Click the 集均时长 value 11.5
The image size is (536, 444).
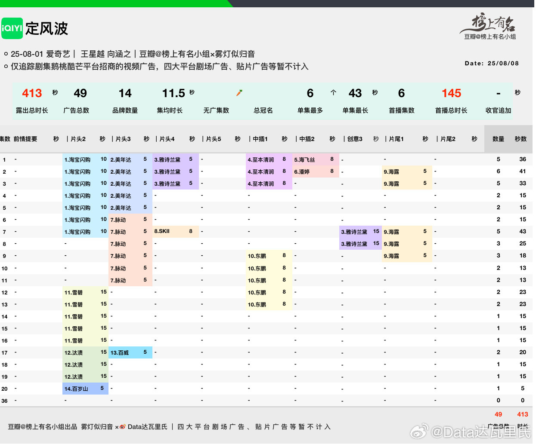[x=174, y=93]
